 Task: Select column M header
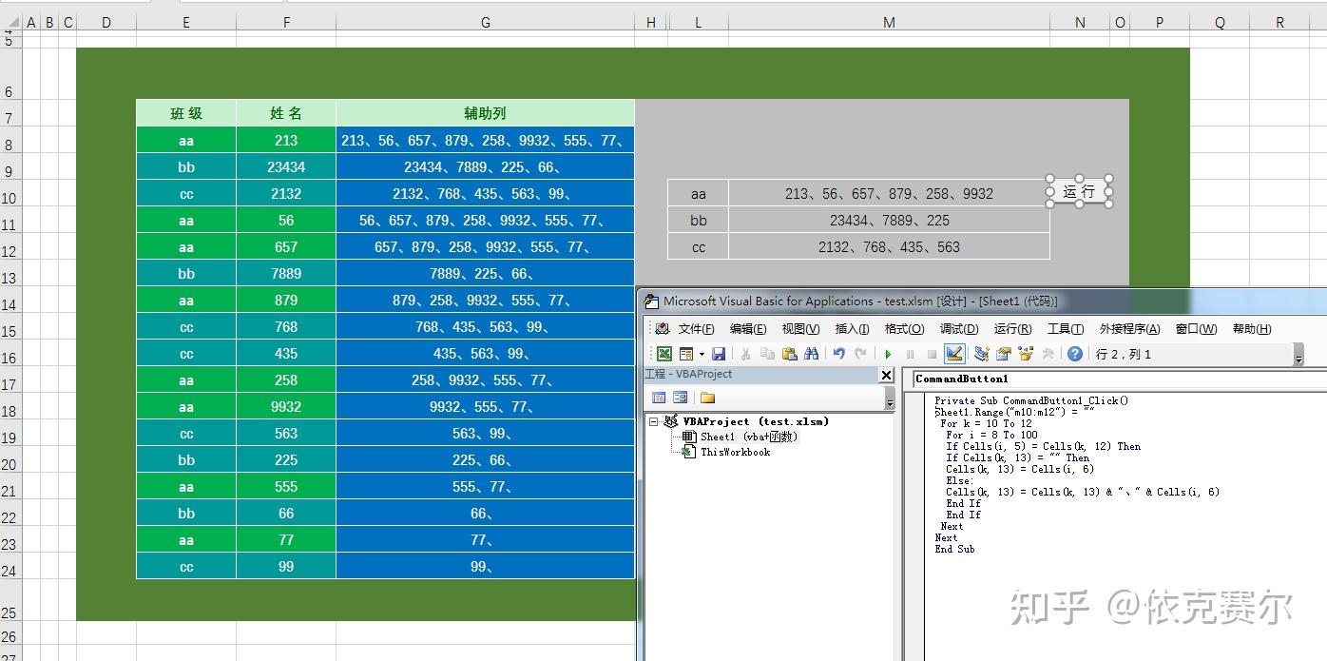click(889, 23)
